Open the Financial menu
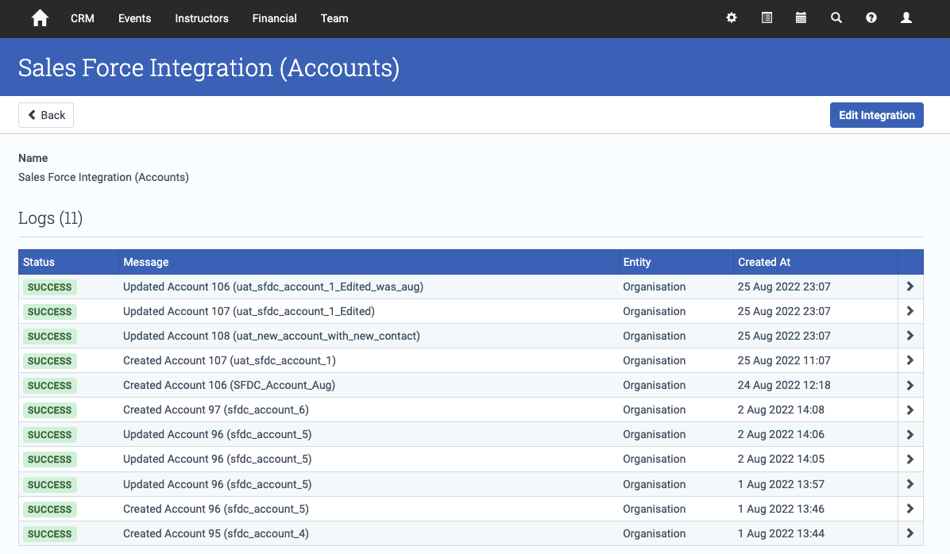 [275, 19]
